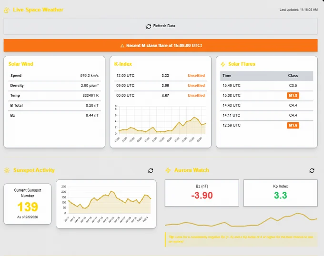Click the B Total value 8.26 nT
The height and width of the screenshot is (256, 324).
(x=92, y=105)
